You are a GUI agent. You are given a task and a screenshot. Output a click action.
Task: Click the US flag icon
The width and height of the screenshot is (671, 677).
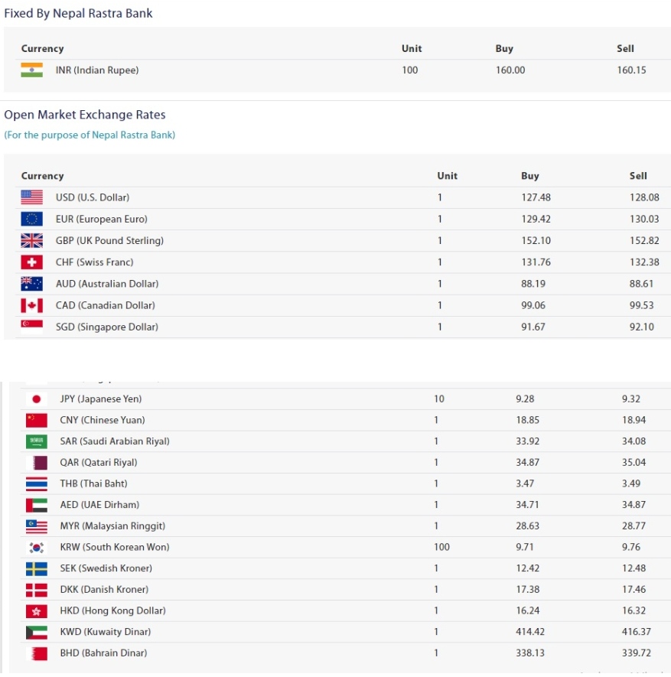click(31, 197)
